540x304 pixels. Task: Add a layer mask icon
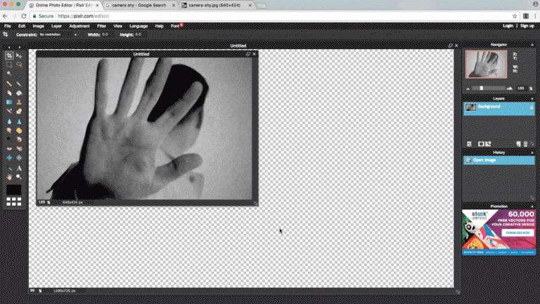(x=481, y=144)
